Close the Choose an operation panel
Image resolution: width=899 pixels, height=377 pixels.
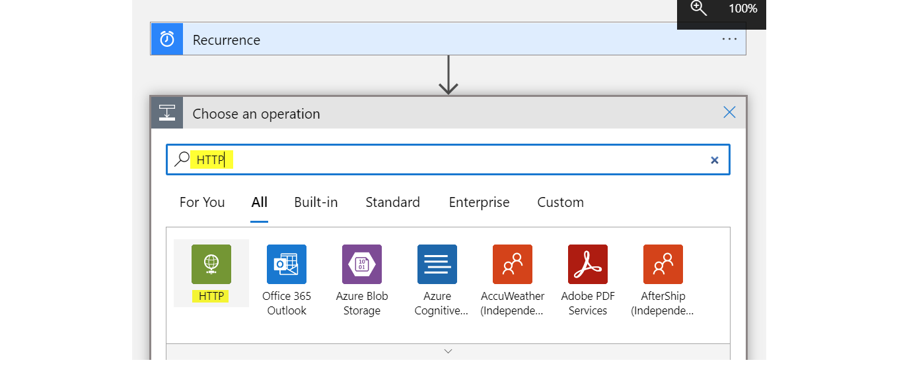729,113
